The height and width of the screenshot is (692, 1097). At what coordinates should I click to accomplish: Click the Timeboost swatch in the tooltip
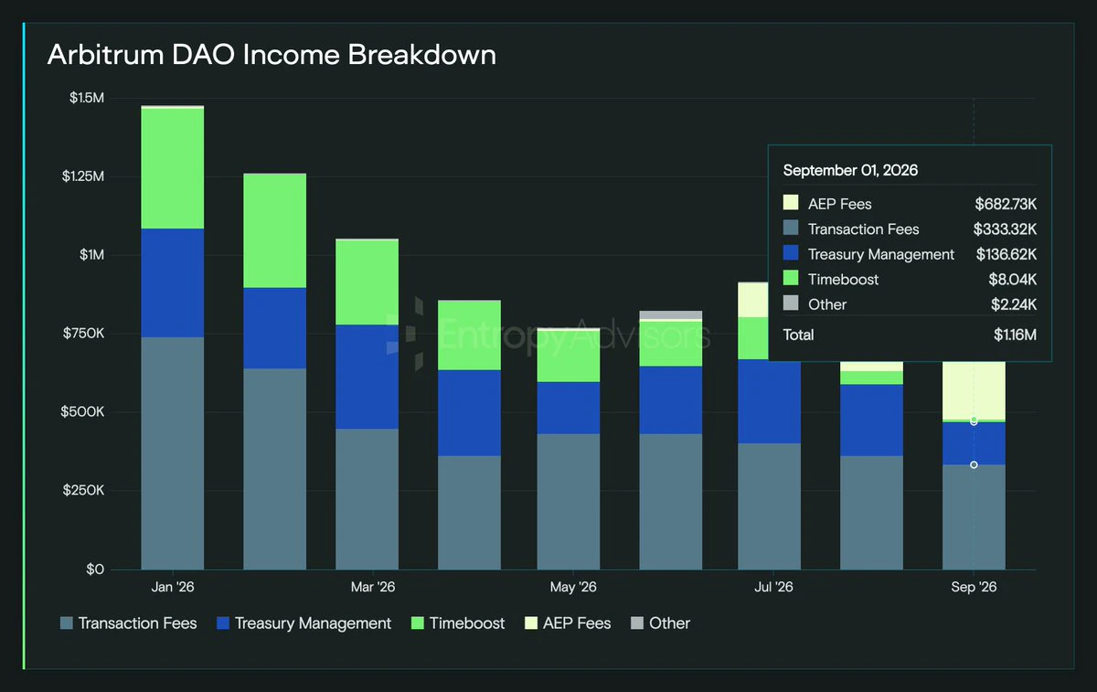click(x=791, y=278)
